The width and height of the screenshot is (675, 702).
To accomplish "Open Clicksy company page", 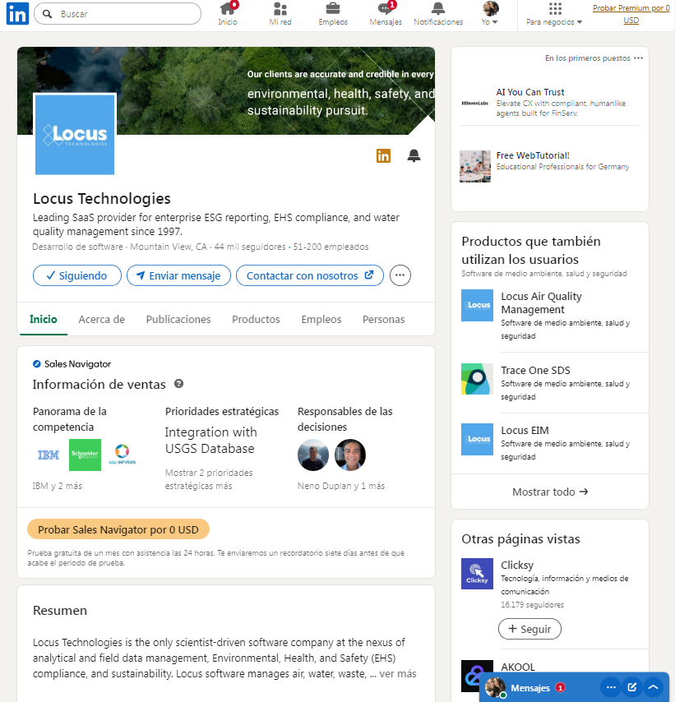I will [x=517, y=565].
